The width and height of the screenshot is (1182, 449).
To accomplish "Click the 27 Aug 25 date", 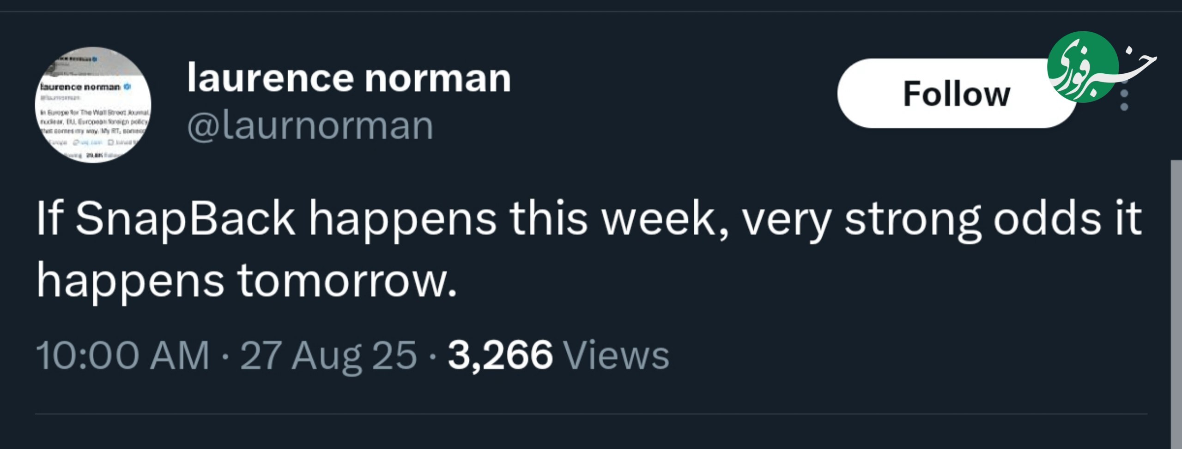I will click(x=328, y=355).
